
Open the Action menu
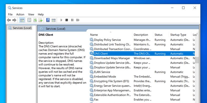[20, 15]
